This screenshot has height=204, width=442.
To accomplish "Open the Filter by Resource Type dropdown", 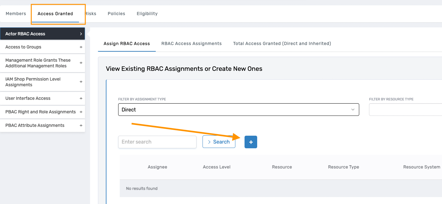I will pyautogui.click(x=406, y=110).
